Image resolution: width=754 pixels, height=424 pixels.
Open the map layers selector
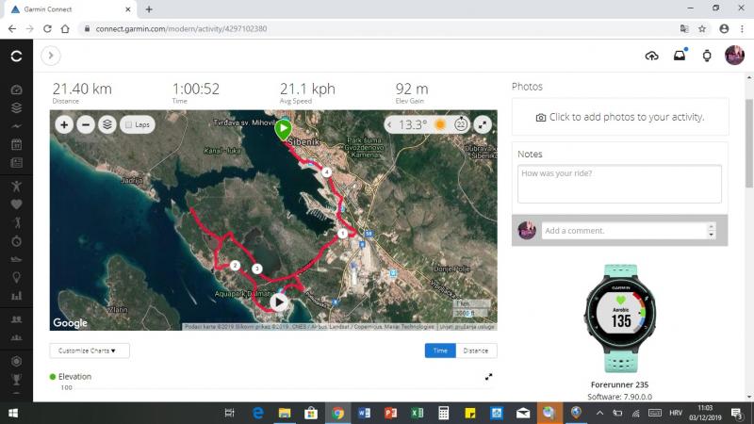click(x=107, y=124)
